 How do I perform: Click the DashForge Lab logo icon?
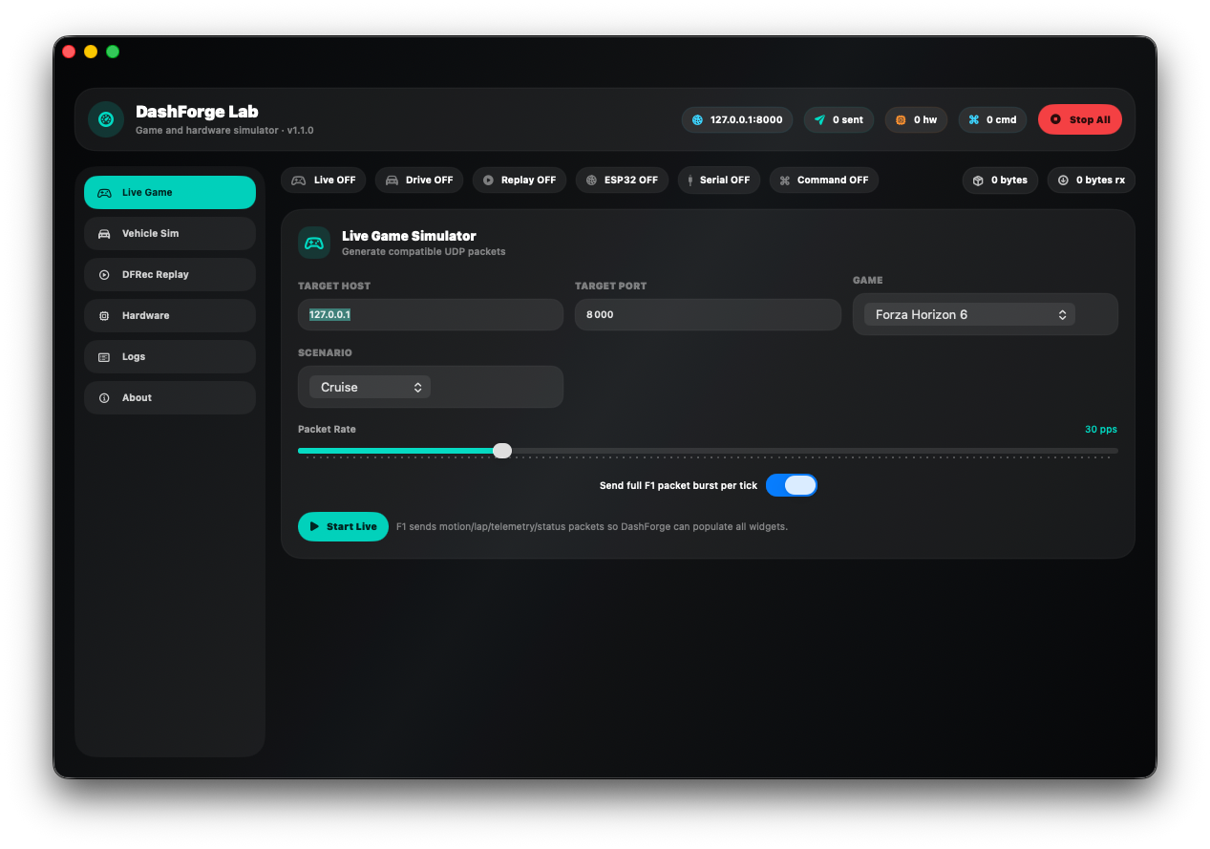point(106,119)
